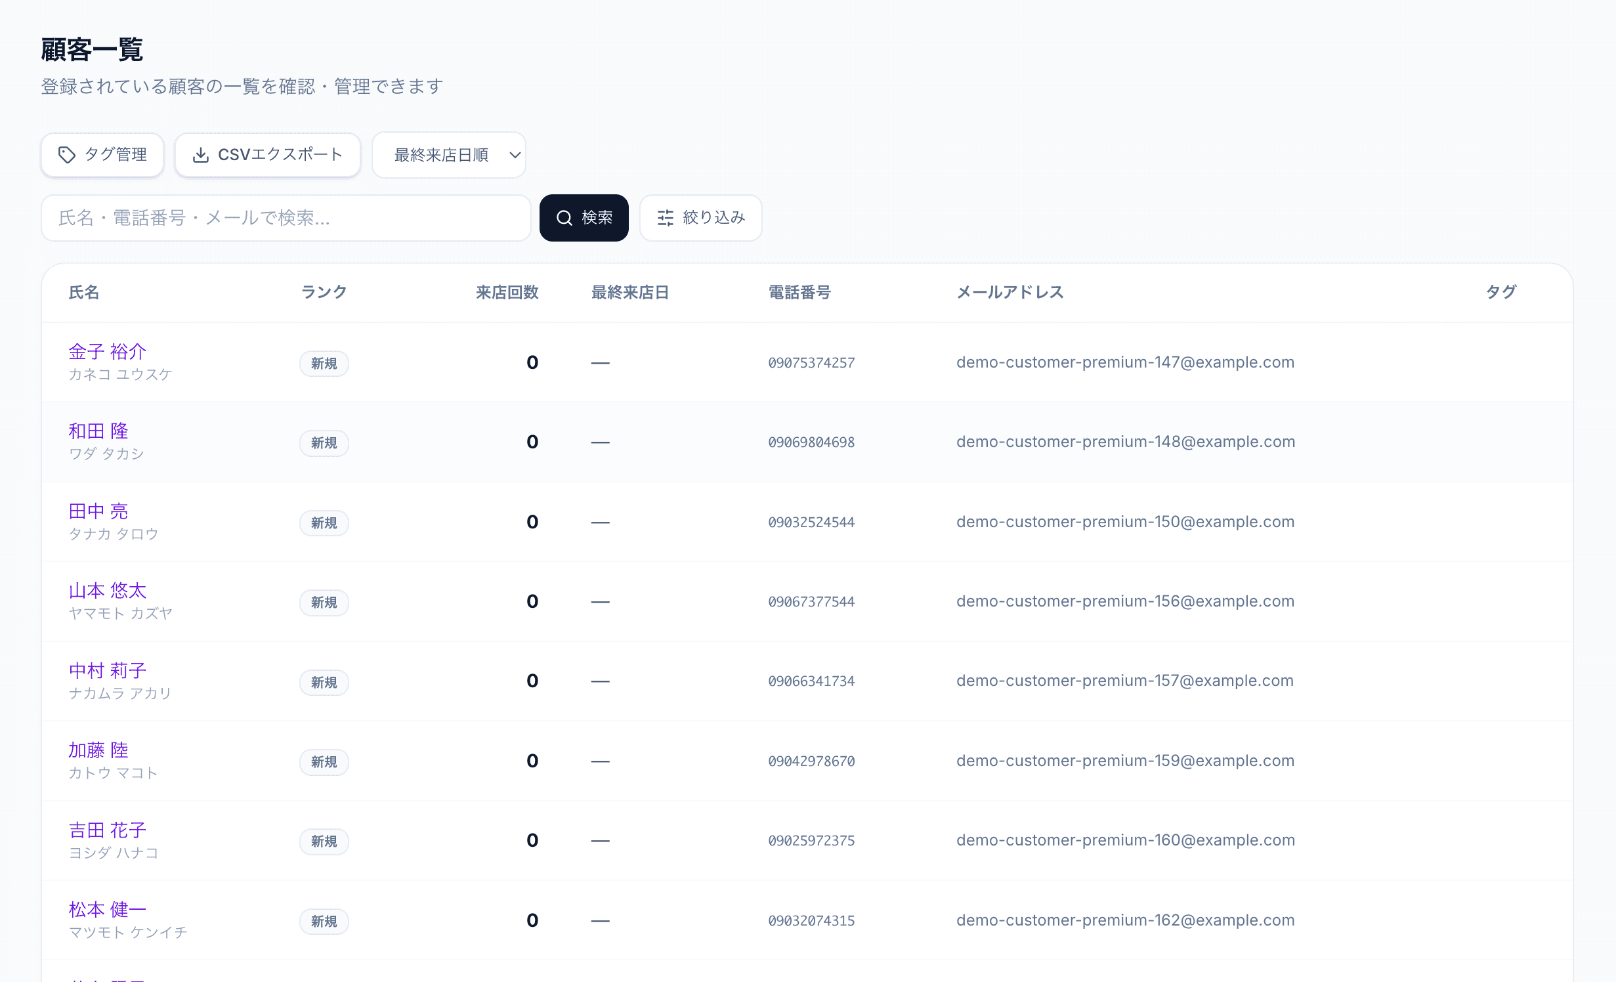Open 吉田 花子 customer record
This screenshot has height=982, width=1616.
[x=108, y=830]
